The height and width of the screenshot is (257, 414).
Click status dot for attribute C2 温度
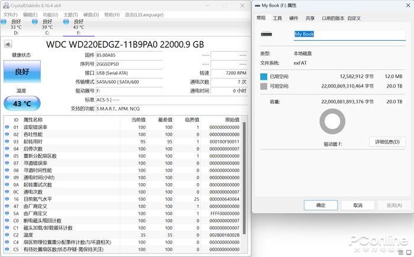pyautogui.click(x=7, y=235)
